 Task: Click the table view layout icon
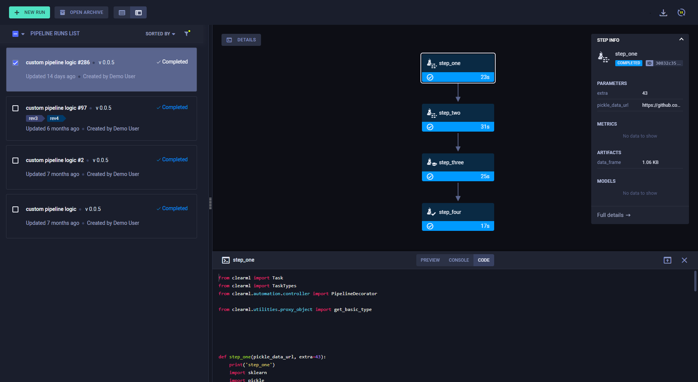click(x=122, y=13)
